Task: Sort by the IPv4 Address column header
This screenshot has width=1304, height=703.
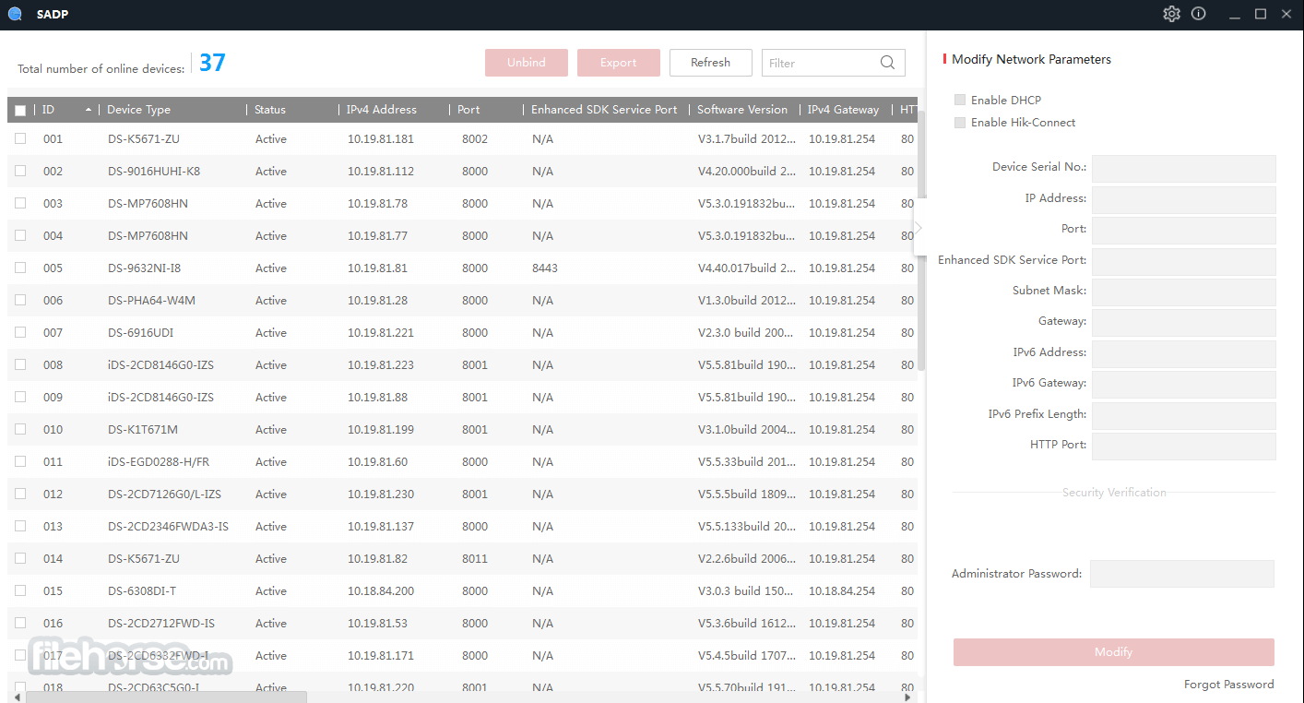Action: [x=382, y=110]
